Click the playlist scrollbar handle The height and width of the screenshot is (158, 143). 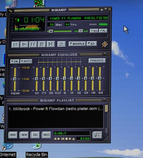tap(106, 108)
